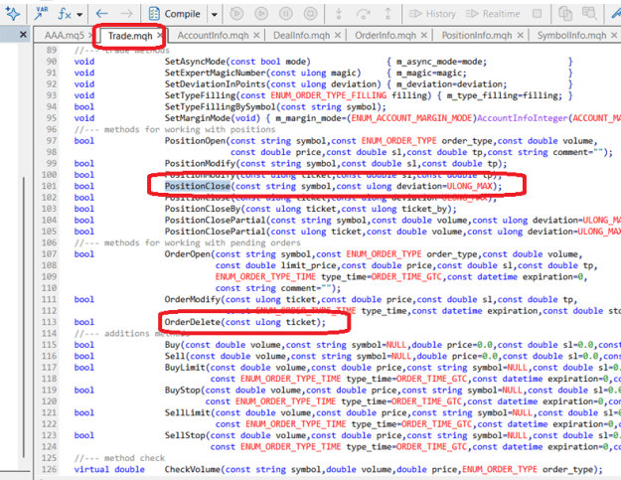Click SellStop on line 123
Screen dimensions: 621x480
[185, 435]
